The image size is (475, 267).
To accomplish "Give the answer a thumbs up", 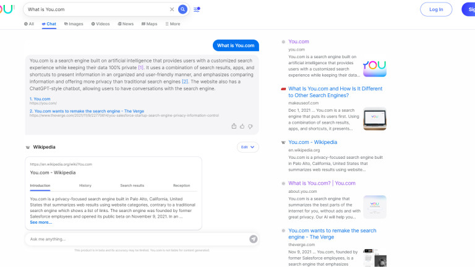I will [x=242, y=126].
